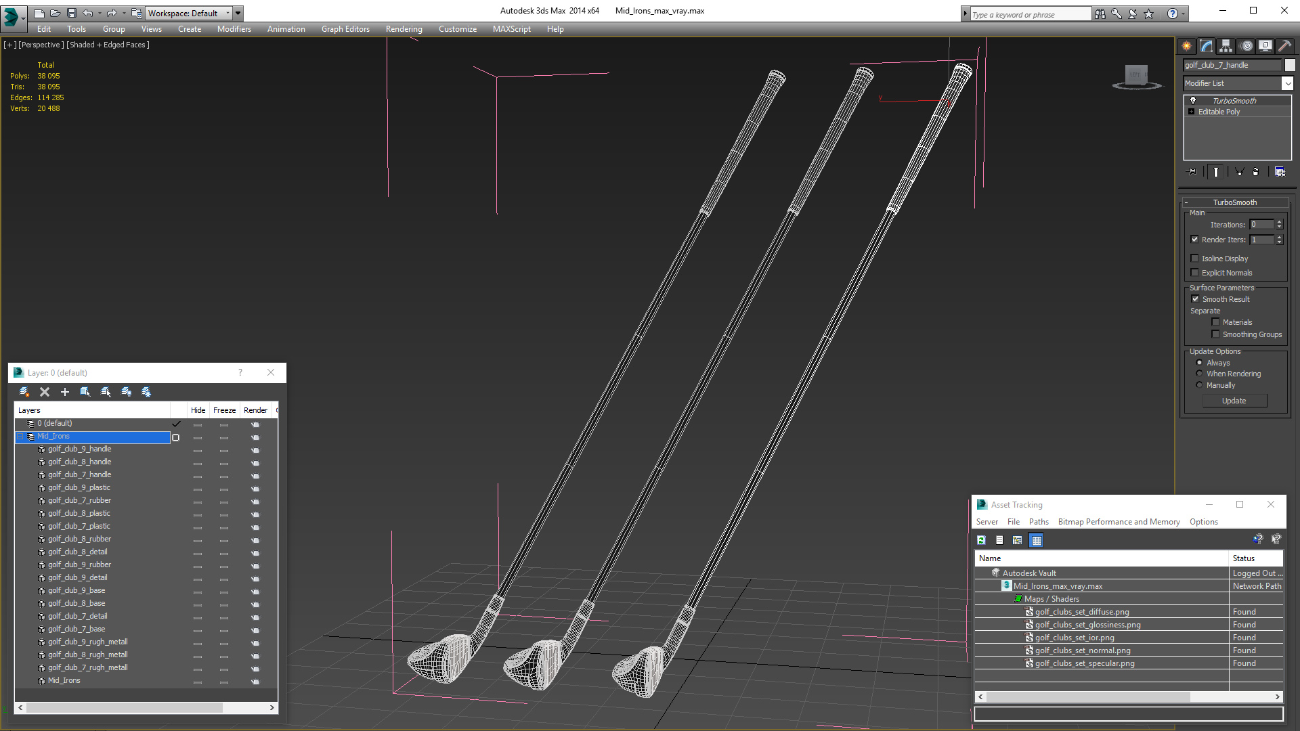This screenshot has height=731, width=1300.
Task: Uncheck Smooth Result checkbox
Action: point(1195,299)
